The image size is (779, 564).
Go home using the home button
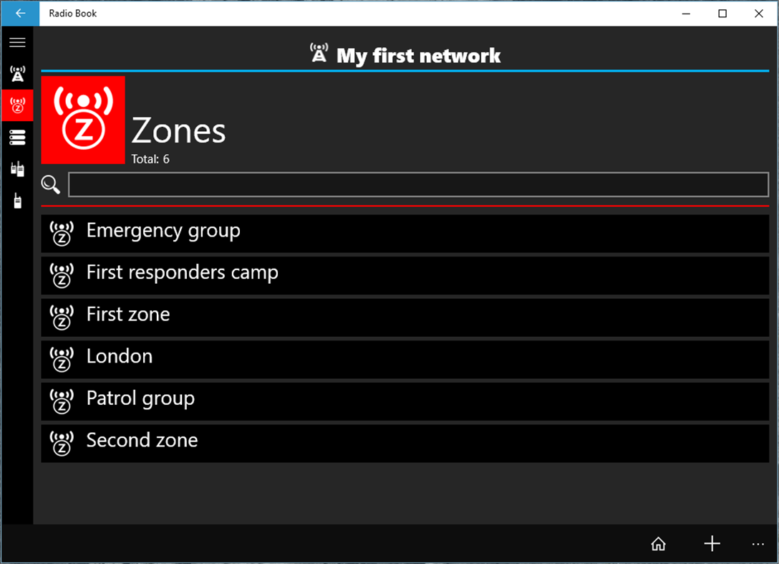(x=658, y=544)
